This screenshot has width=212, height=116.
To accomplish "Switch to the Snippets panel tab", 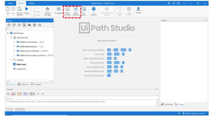I will click(36, 84).
